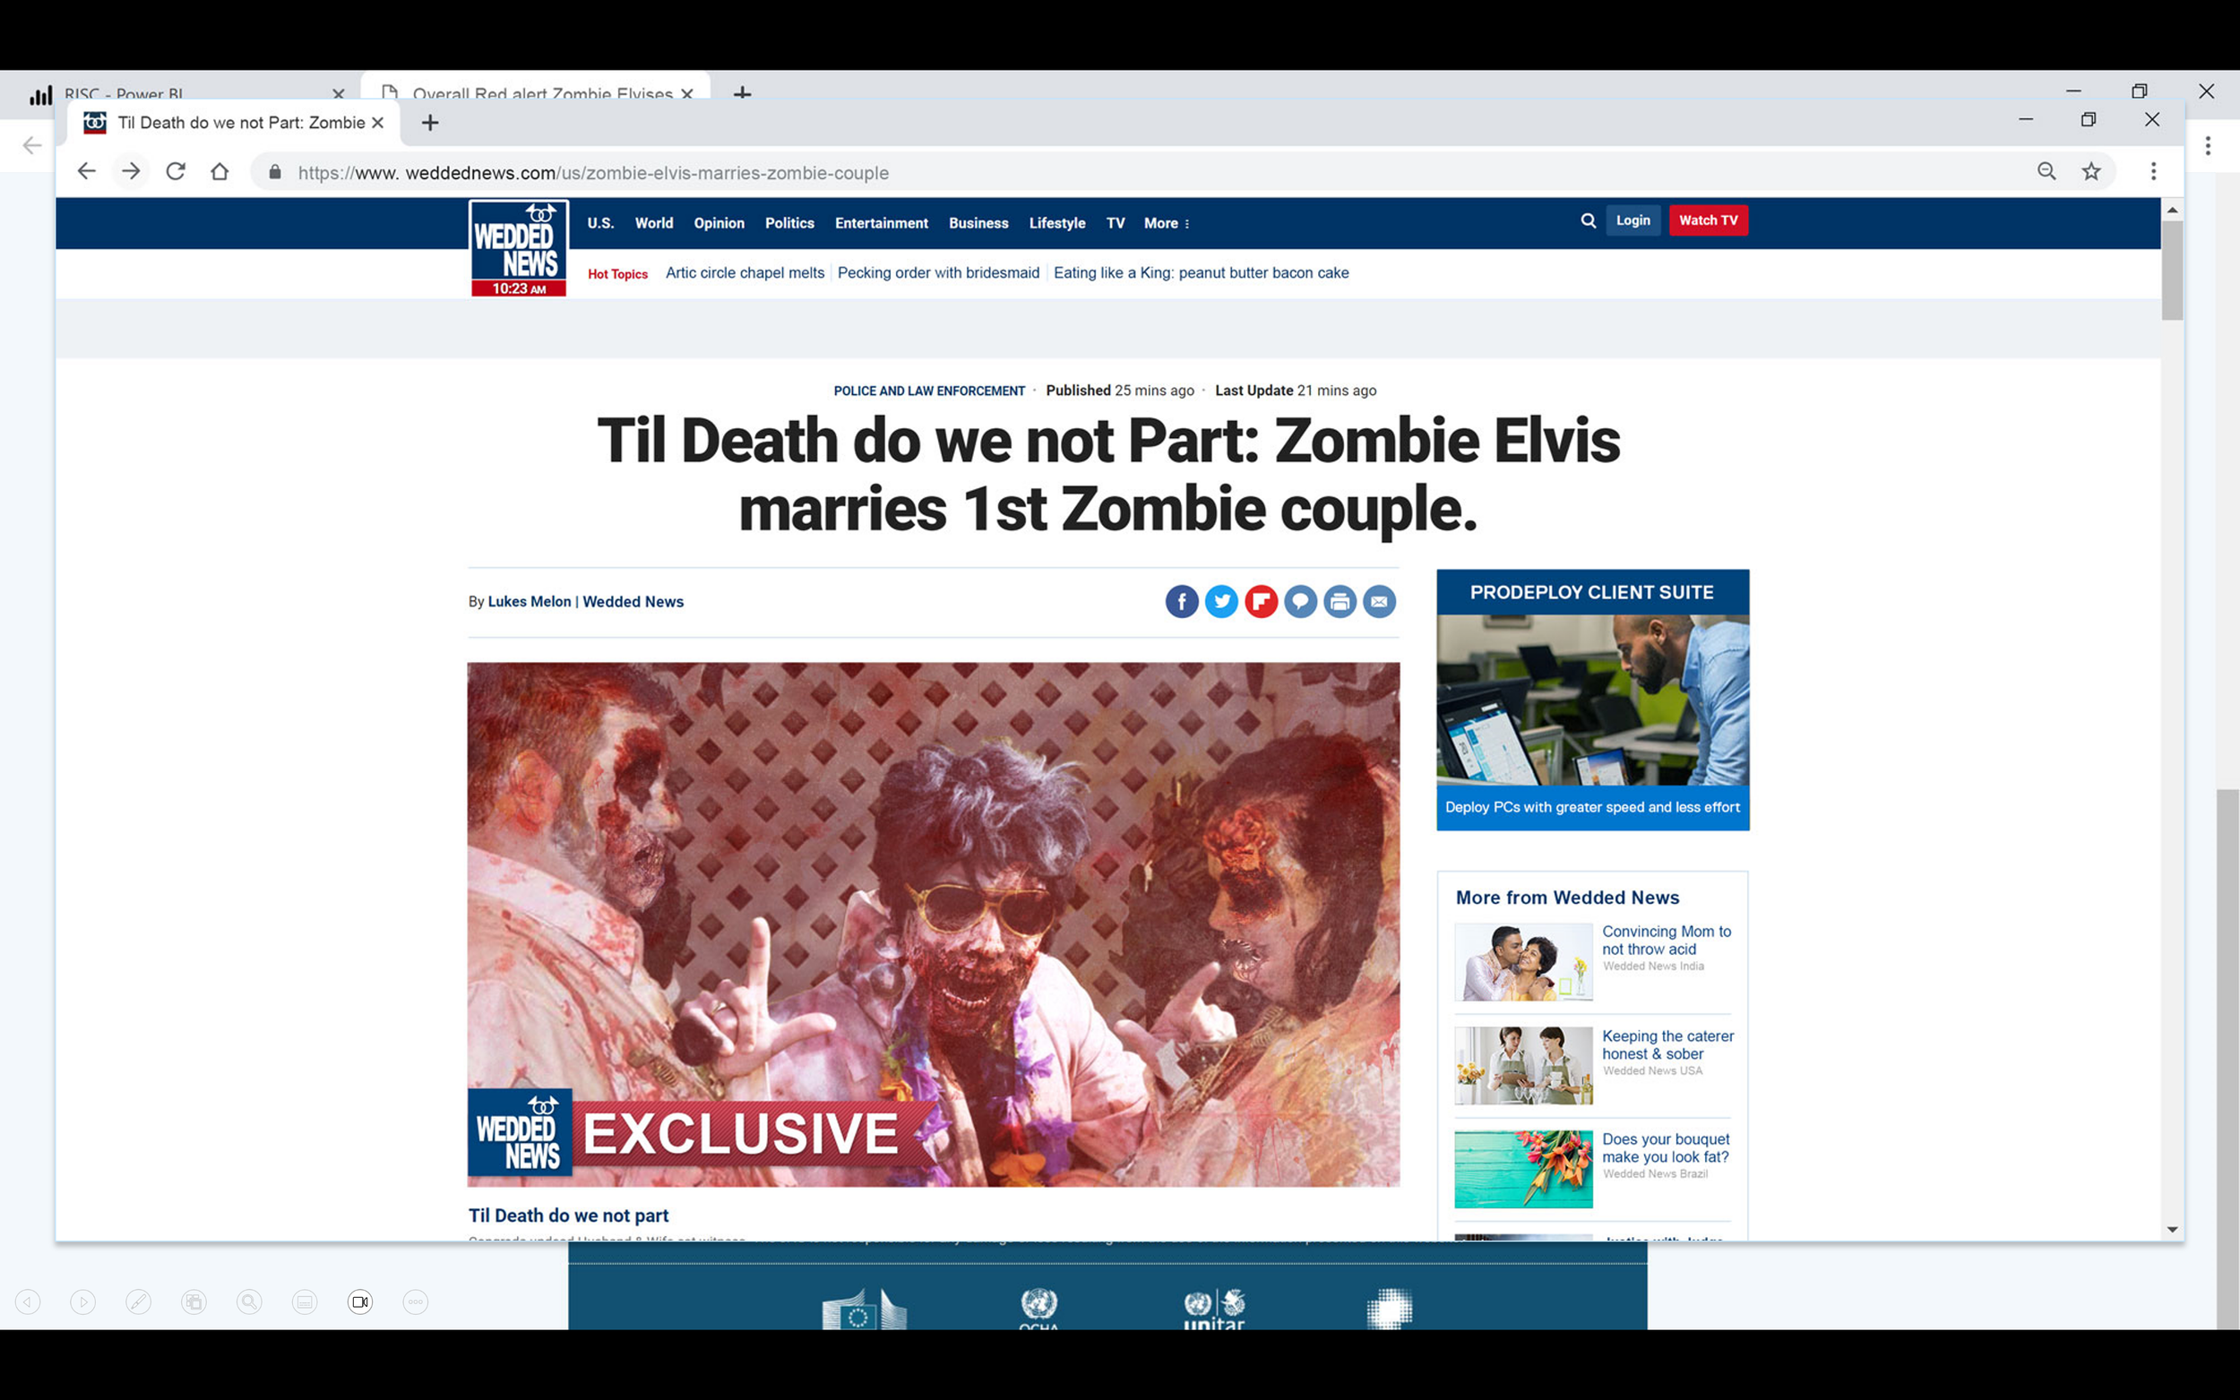Click the page scrollbar up arrow
Image resolution: width=2240 pixels, height=1400 pixels.
[2172, 210]
